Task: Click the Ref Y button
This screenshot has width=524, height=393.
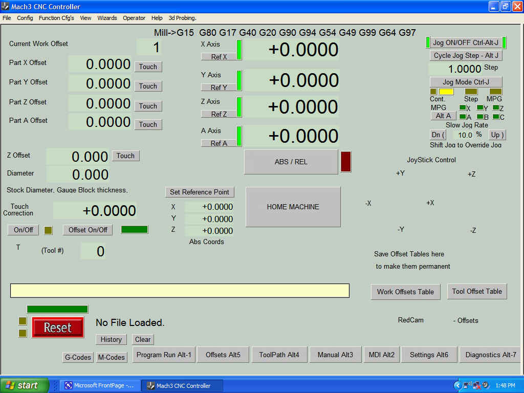Action: [219, 87]
